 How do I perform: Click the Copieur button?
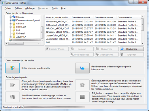pos(82,49)
